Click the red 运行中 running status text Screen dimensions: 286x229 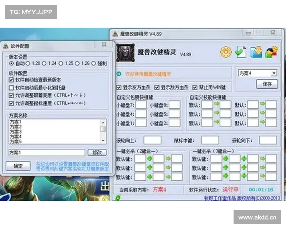[x=230, y=190]
